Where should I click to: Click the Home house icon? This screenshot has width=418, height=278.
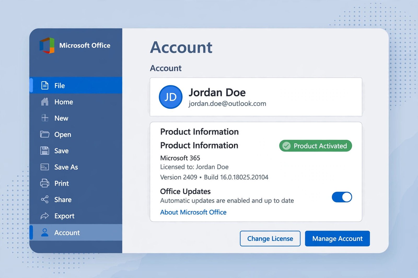(x=45, y=102)
